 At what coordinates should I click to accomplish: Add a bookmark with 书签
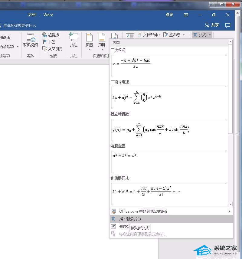click(x=49, y=42)
